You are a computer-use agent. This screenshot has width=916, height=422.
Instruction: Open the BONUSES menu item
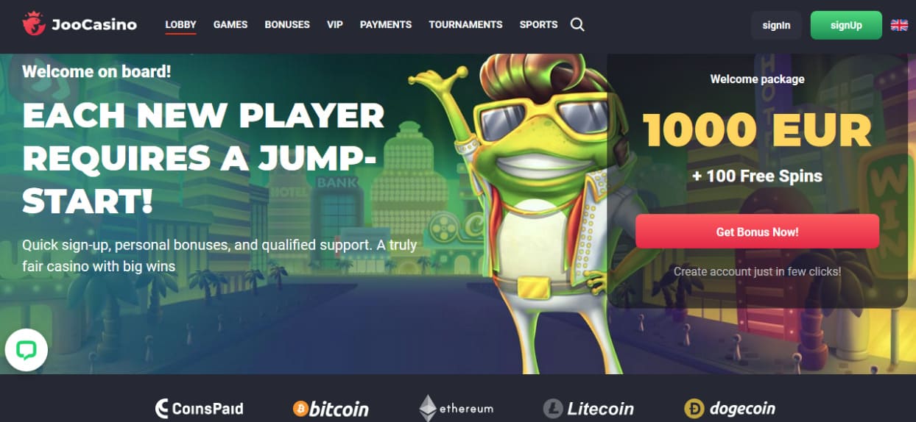[x=287, y=24]
